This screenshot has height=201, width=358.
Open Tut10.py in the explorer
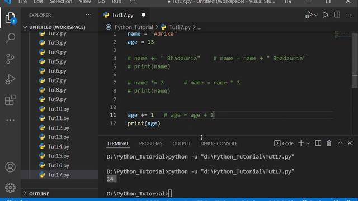click(x=58, y=109)
